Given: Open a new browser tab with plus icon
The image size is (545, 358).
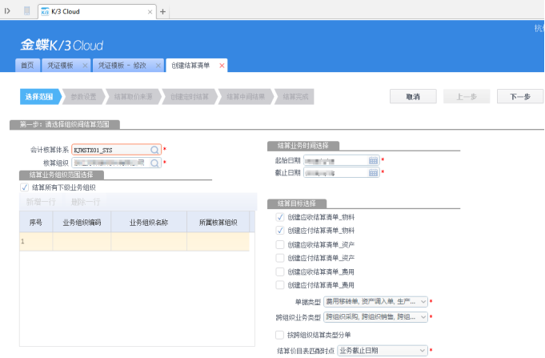Looking at the screenshot, I should click(x=163, y=12).
